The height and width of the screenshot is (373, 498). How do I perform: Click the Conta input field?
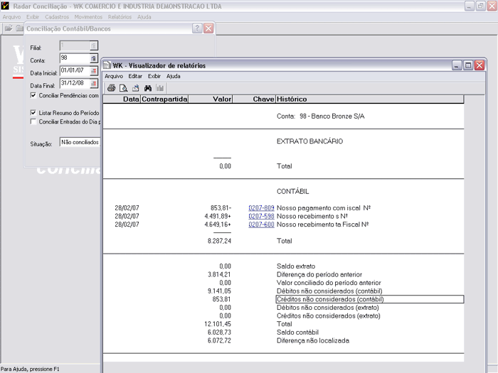(x=74, y=58)
